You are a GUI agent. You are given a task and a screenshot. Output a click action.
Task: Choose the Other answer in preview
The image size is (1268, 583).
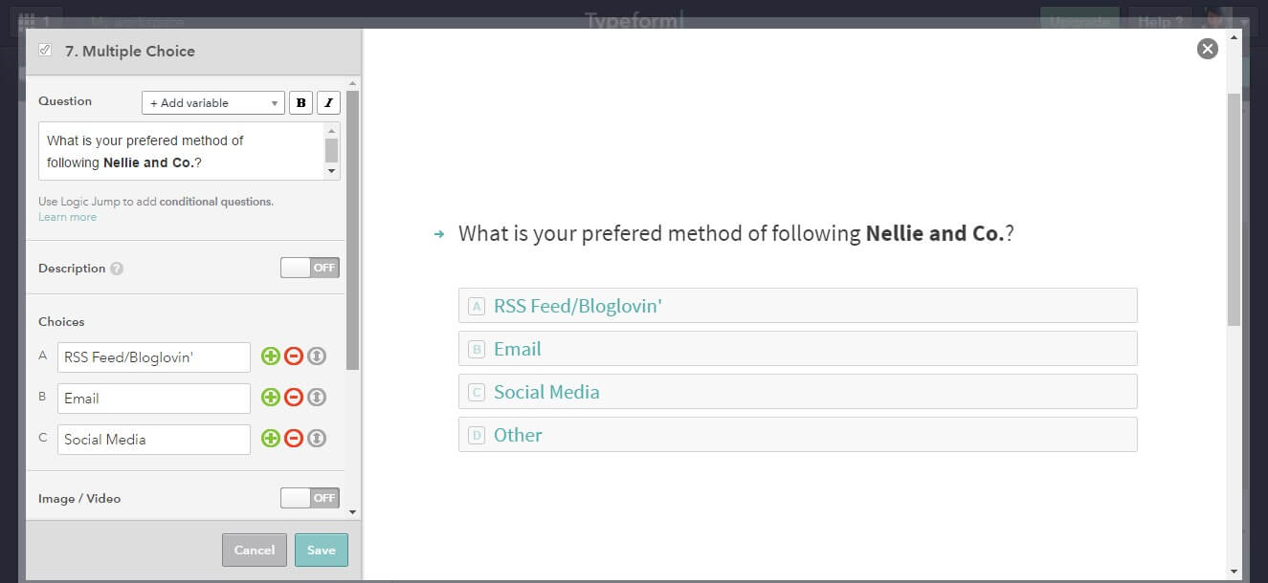(x=797, y=435)
